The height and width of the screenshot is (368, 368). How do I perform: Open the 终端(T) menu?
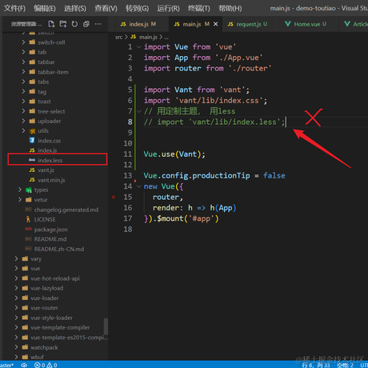pos(199,8)
